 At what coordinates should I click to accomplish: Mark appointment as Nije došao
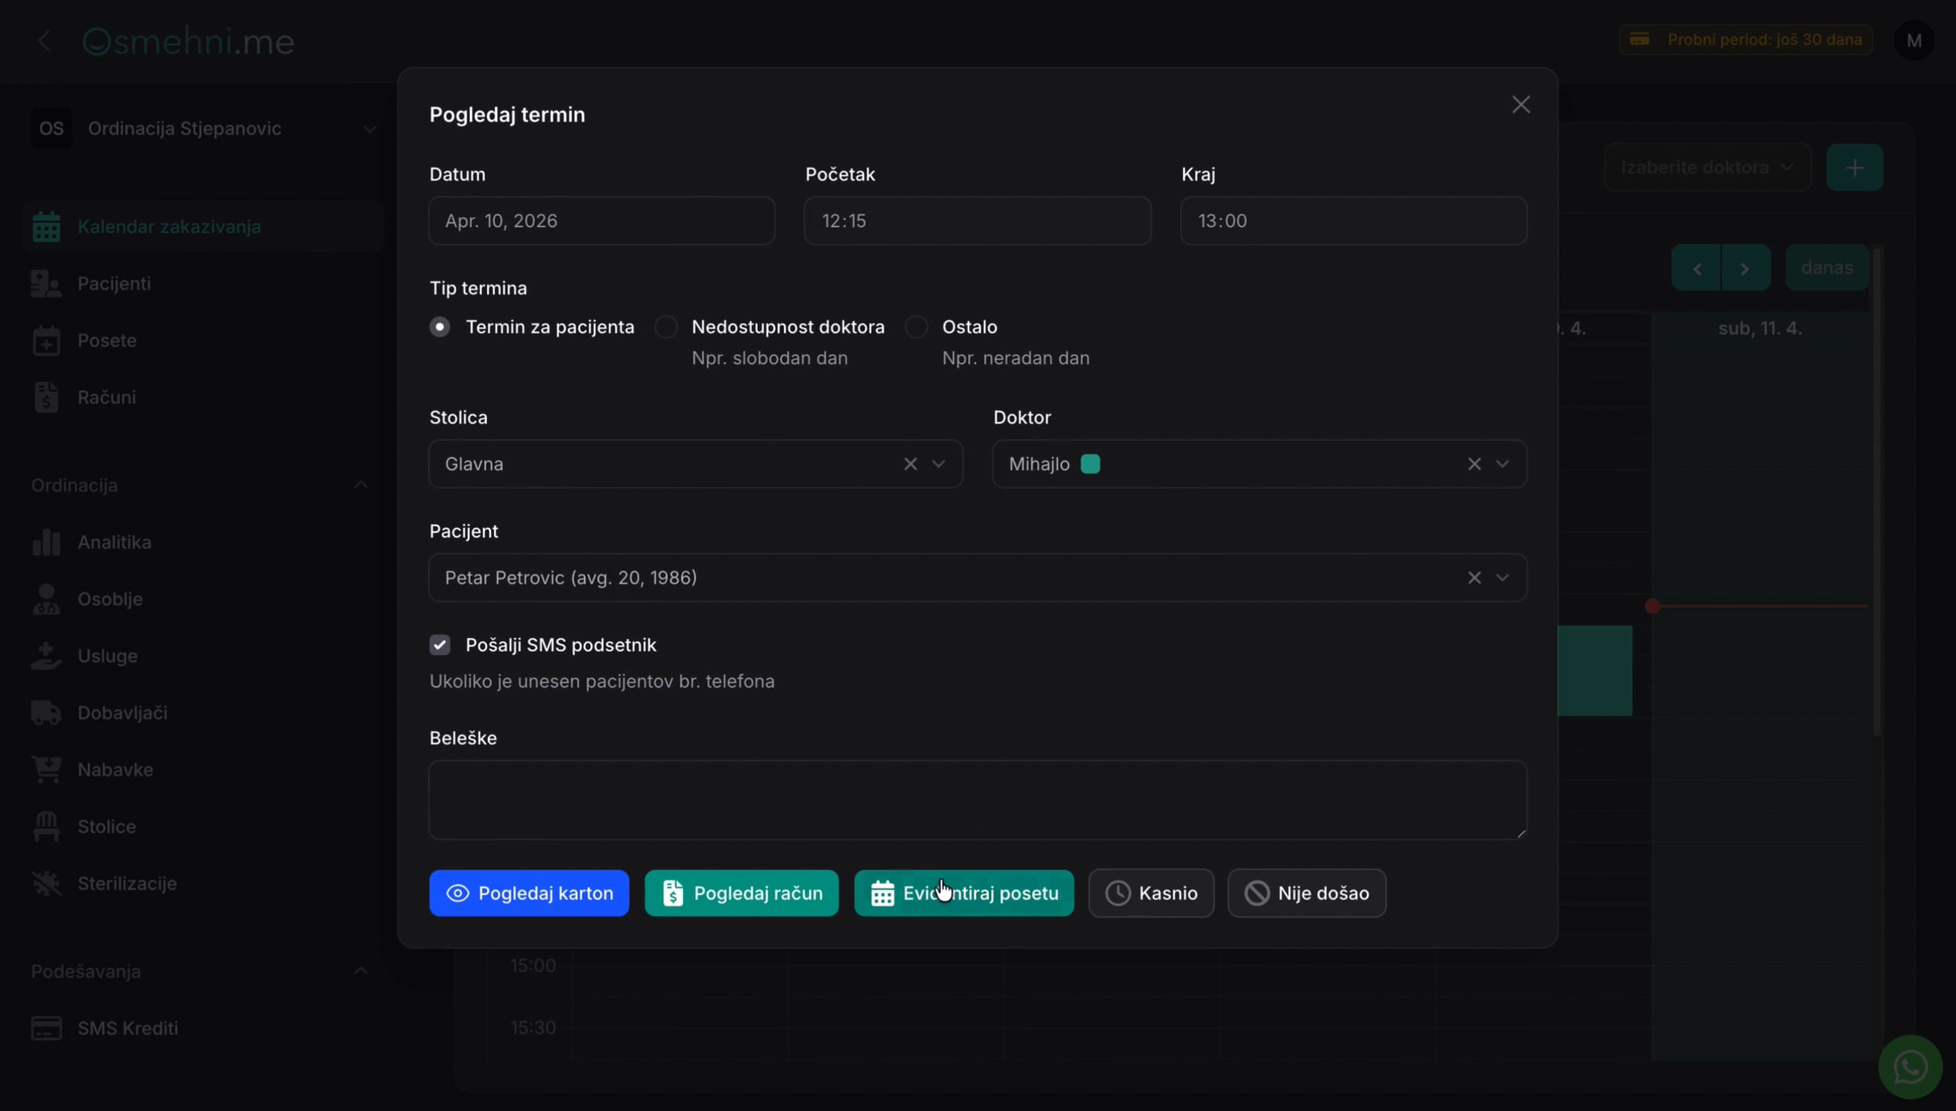coord(1306,893)
